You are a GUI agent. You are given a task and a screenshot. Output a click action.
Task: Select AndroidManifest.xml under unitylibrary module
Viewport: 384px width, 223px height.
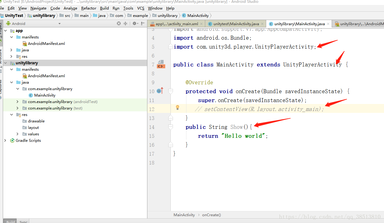point(46,76)
